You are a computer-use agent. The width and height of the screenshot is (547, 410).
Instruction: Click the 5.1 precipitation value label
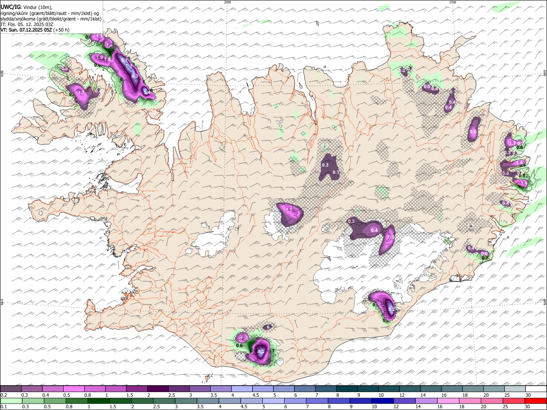125,61
